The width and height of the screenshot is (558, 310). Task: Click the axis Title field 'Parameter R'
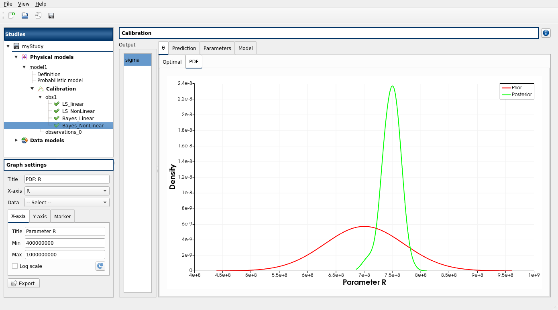(65, 231)
